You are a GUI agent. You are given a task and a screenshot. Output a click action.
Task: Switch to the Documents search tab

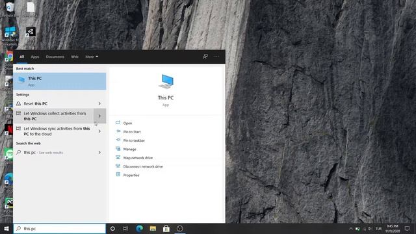[55, 57]
